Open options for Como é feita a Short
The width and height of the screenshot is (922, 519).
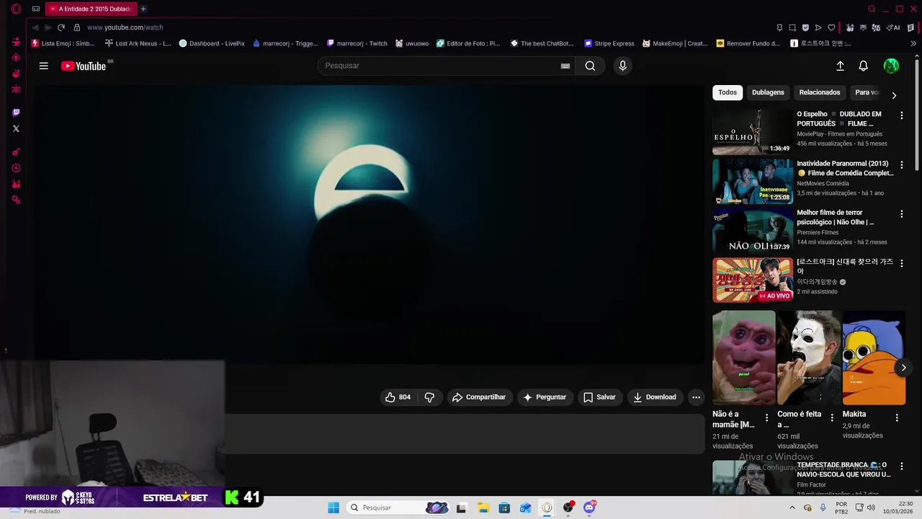pos(832,417)
